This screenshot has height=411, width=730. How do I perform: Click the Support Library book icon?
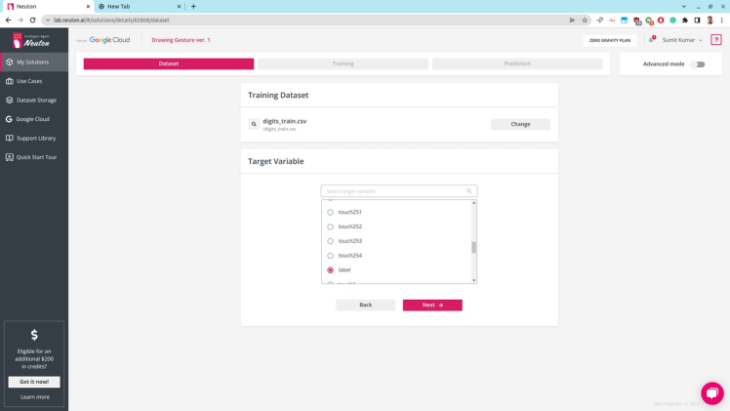(10, 139)
